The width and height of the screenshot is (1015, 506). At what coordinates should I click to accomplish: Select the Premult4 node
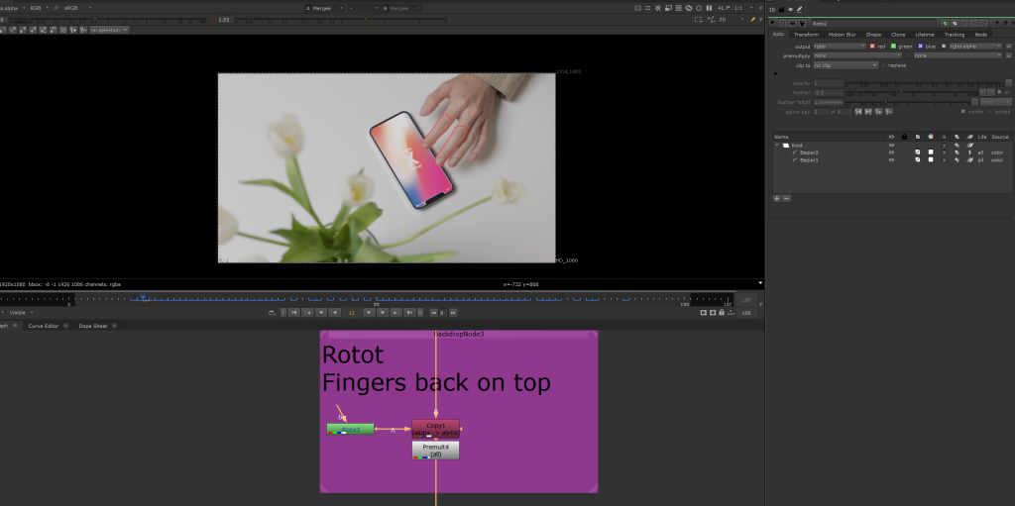point(436,451)
